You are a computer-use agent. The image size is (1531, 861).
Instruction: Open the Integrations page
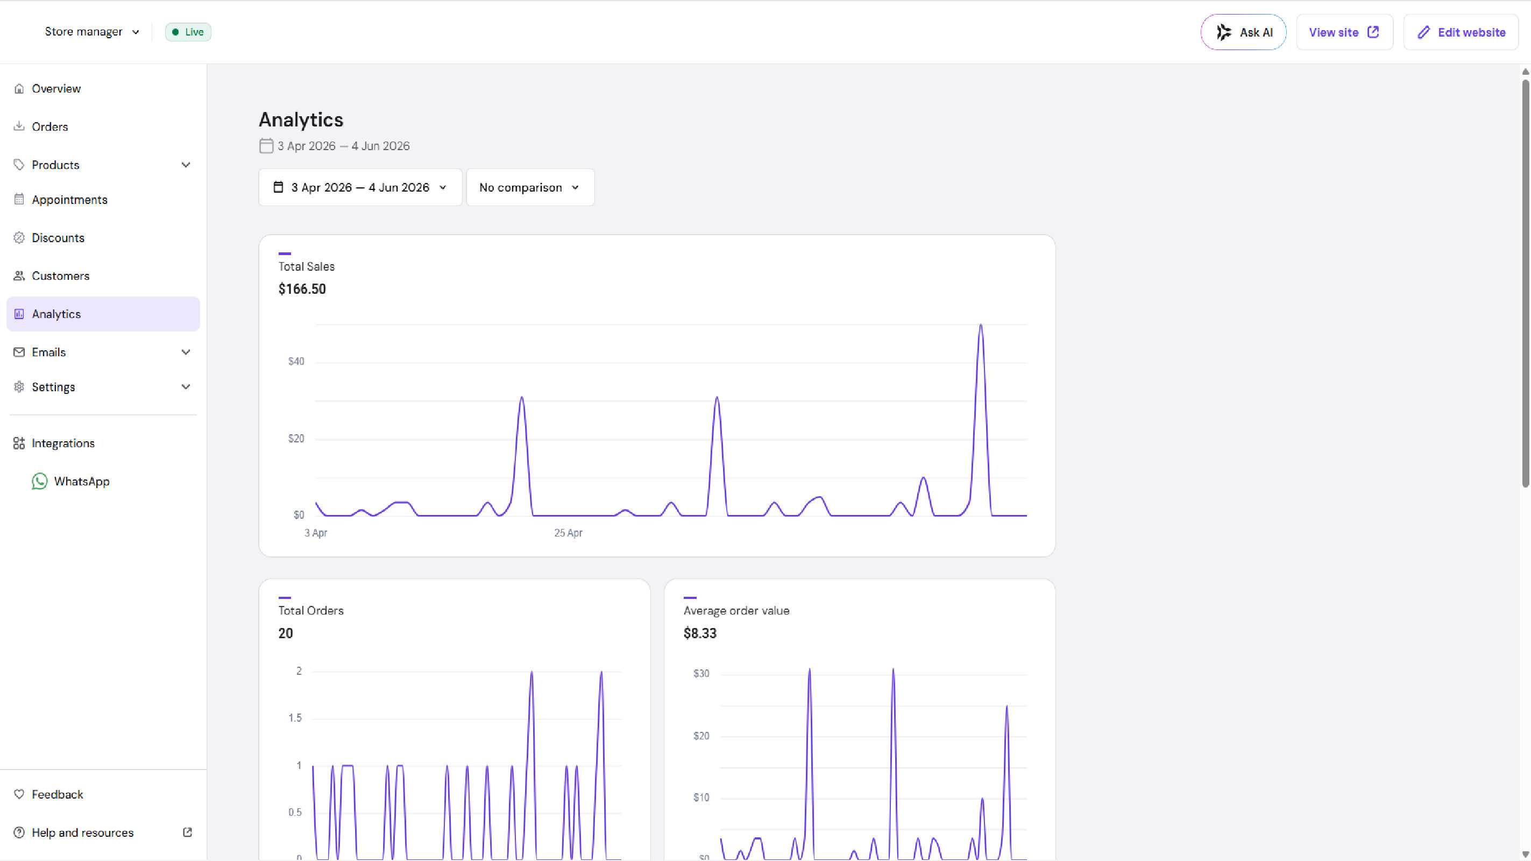point(103,443)
